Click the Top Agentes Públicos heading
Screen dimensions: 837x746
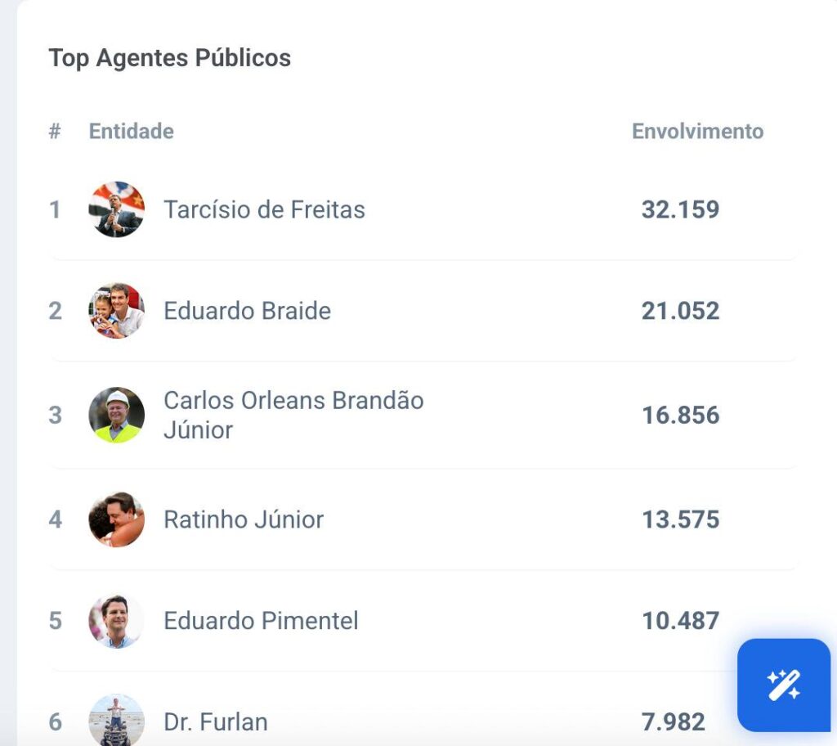pos(169,58)
